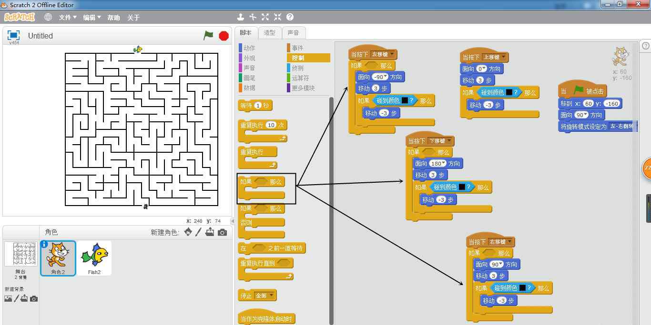Screen dimensions: 651x325
Task: Edit the y value -160 in 移到 block
Action: pyautogui.click(x=612, y=104)
